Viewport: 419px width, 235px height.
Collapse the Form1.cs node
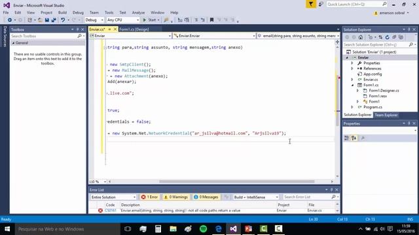click(x=352, y=85)
